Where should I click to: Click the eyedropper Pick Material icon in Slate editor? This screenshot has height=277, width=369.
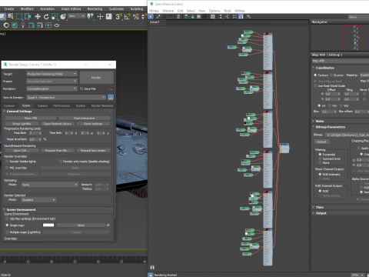(x=158, y=17)
